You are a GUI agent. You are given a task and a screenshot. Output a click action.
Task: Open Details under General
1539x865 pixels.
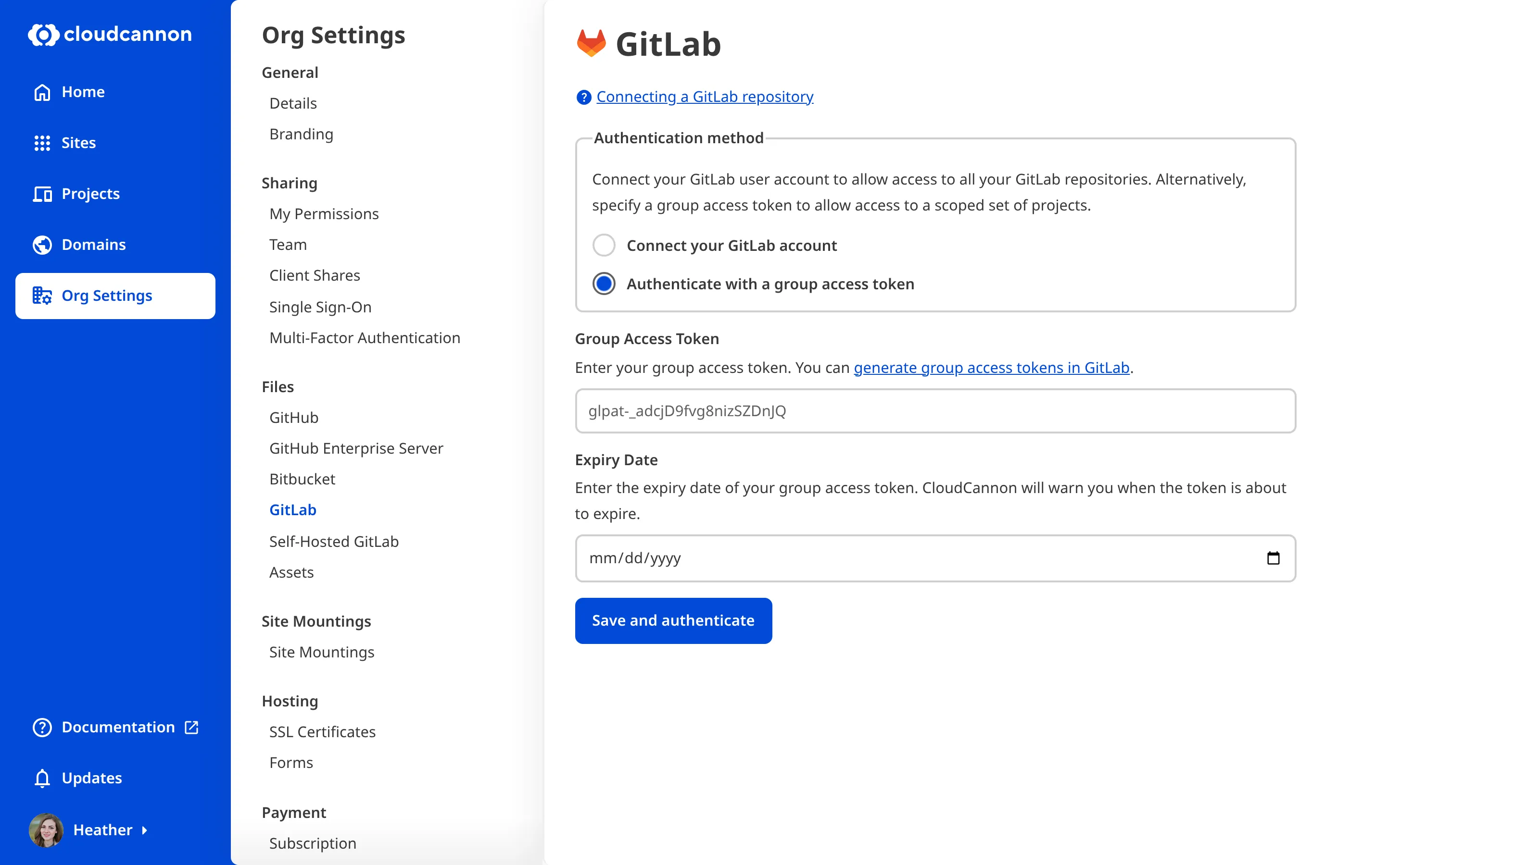pos(293,103)
